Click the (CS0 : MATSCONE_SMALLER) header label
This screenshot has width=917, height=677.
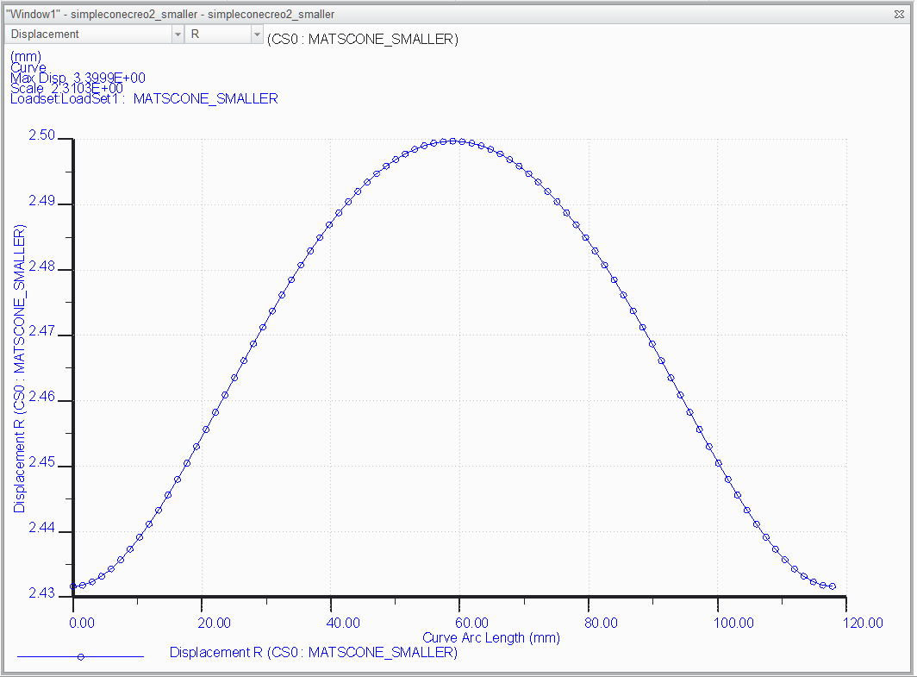[x=363, y=39]
